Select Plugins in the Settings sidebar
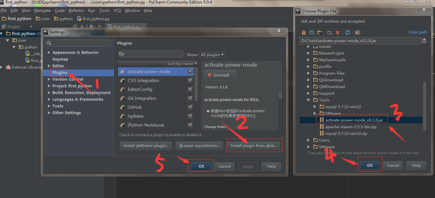Viewport: 435px width, 198px height. tap(59, 72)
